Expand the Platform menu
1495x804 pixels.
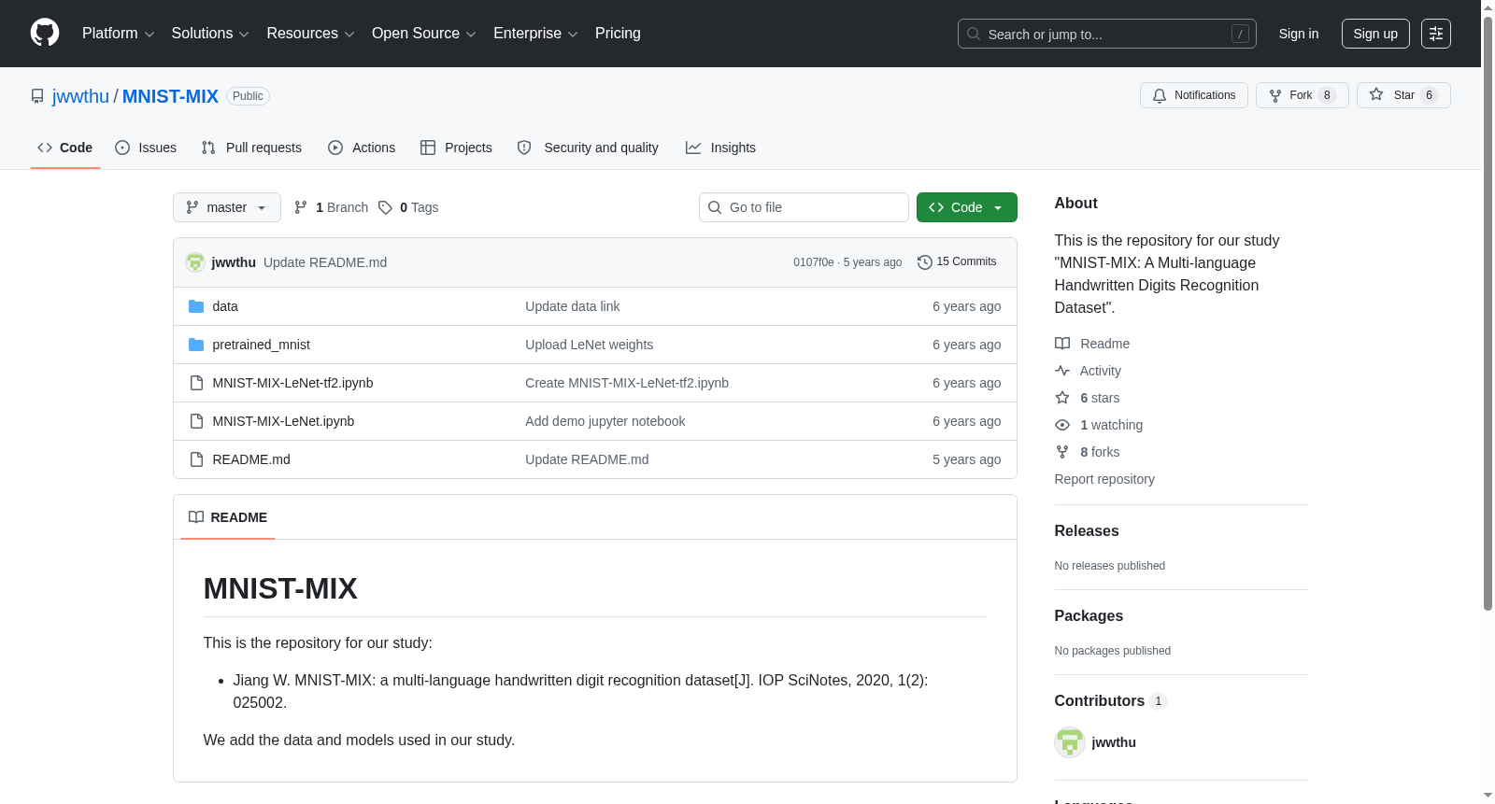pyautogui.click(x=118, y=34)
